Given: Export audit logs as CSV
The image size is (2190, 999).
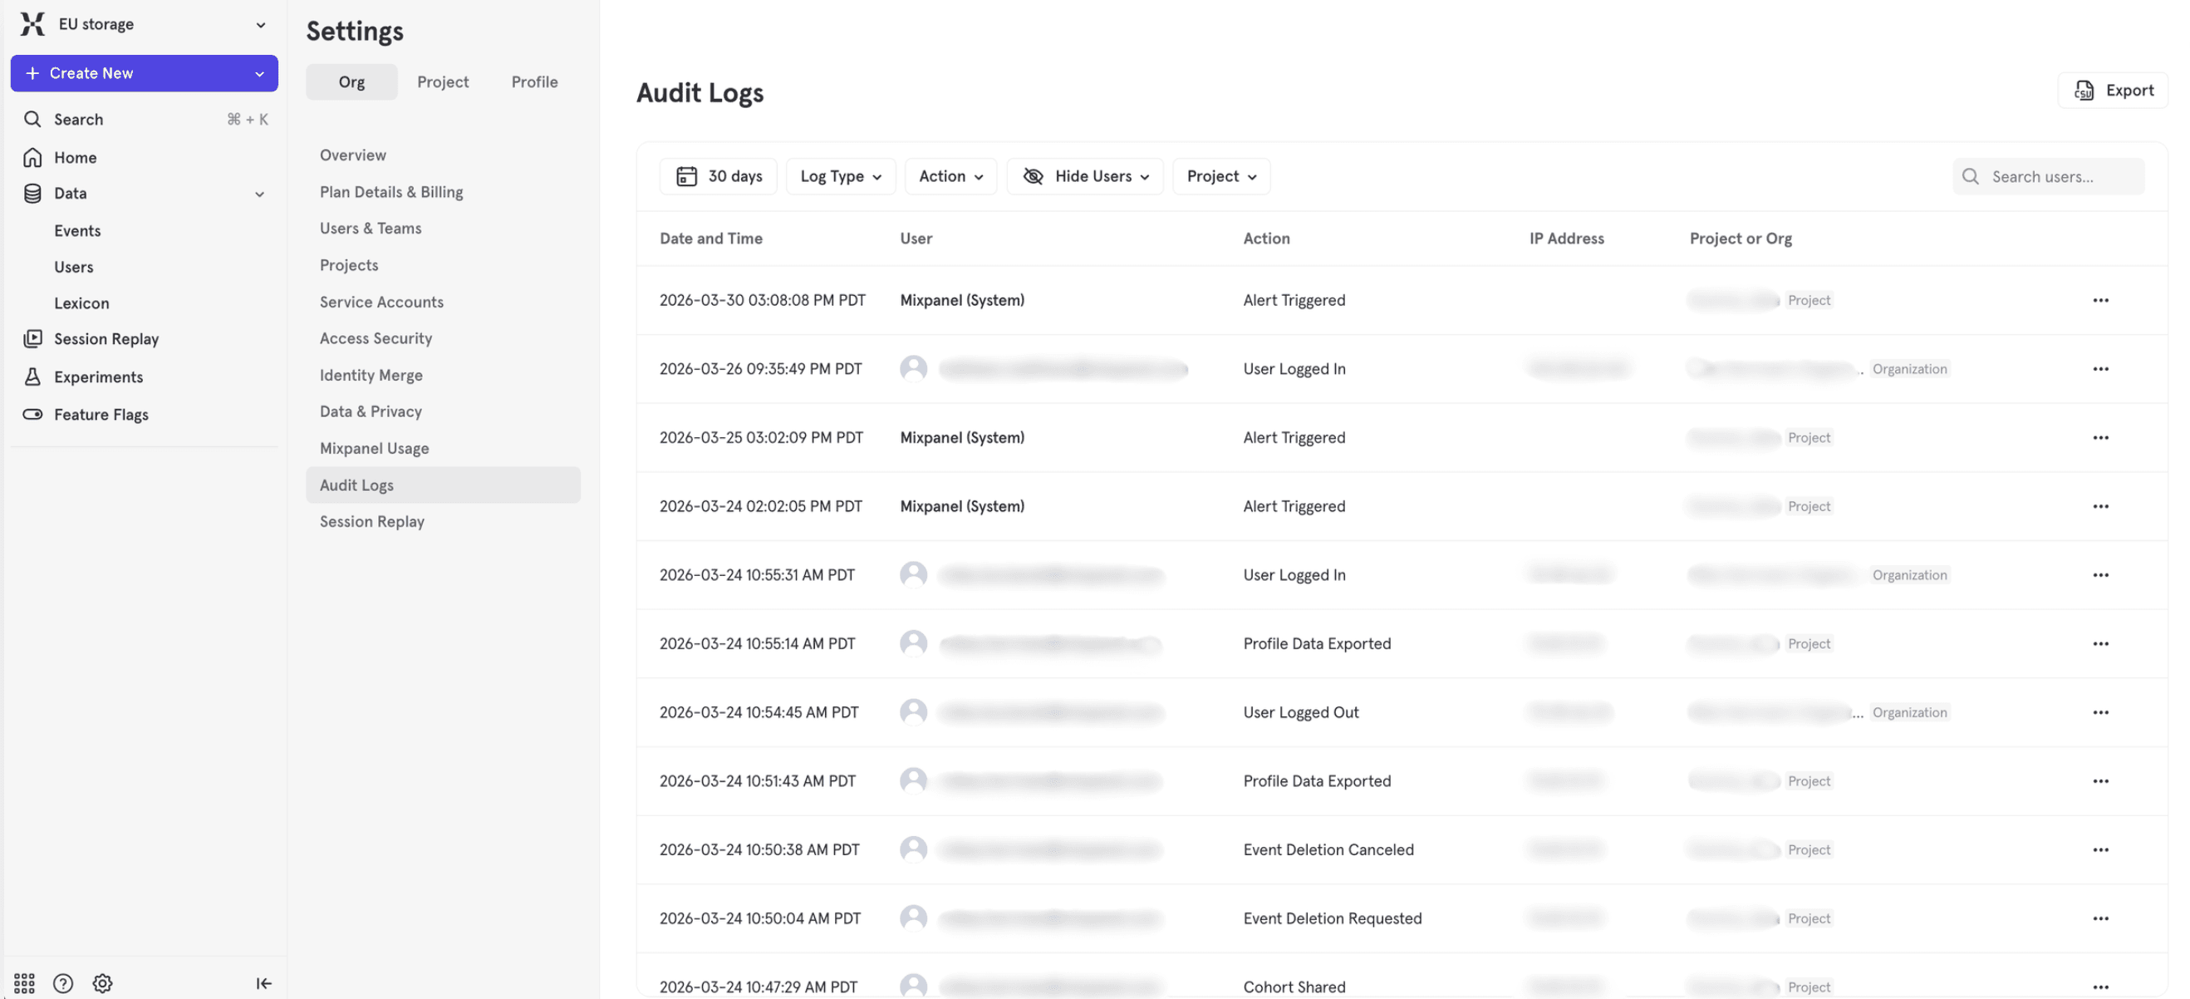Looking at the screenshot, I should point(2113,90).
